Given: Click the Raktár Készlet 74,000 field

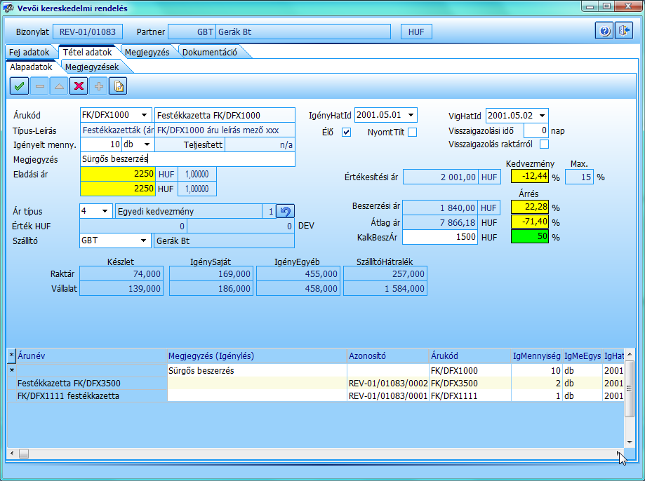Looking at the screenshot, I should (121, 273).
